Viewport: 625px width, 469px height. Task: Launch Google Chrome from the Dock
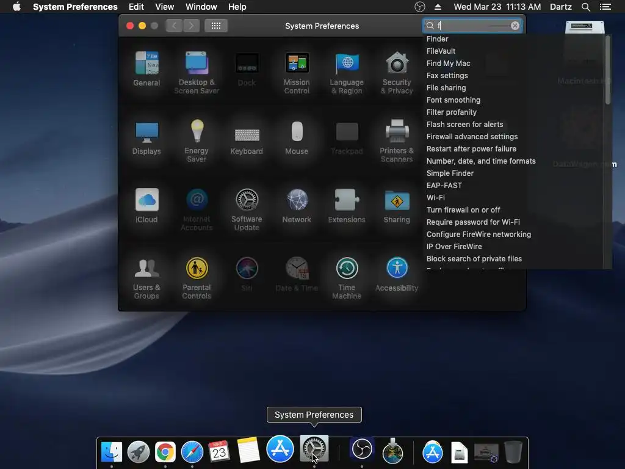(165, 452)
